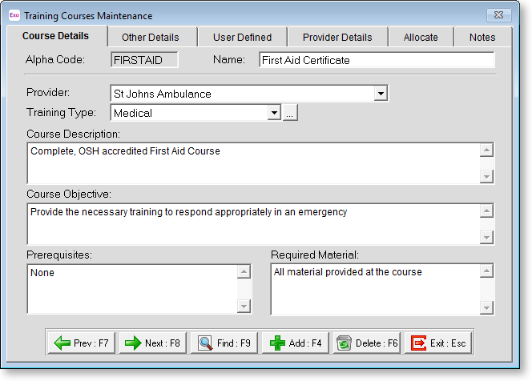The image size is (532, 381).
Task: Go to the Allocate tab
Action: [x=421, y=38]
